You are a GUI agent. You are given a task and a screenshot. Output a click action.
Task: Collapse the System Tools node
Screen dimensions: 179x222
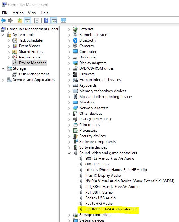pos(3,35)
